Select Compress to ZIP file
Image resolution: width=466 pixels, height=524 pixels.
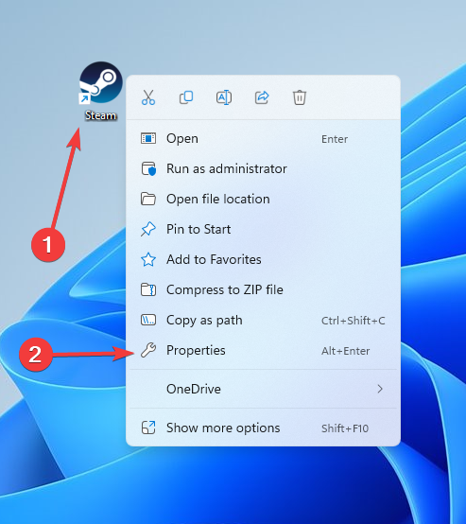click(x=263, y=289)
